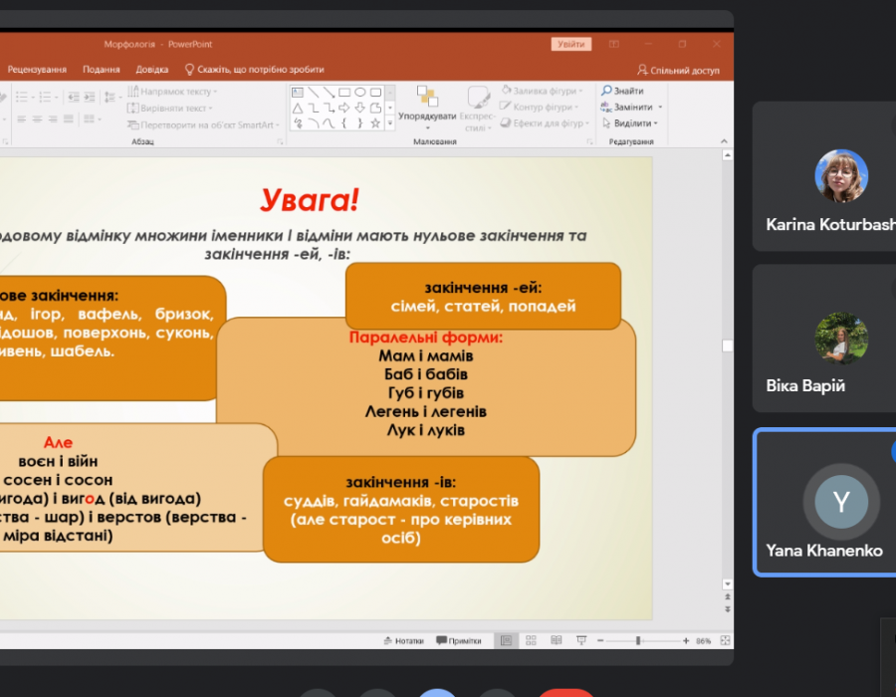This screenshot has height=697, width=896.
Task: Zoom out with the minus icon
Action: (599, 641)
